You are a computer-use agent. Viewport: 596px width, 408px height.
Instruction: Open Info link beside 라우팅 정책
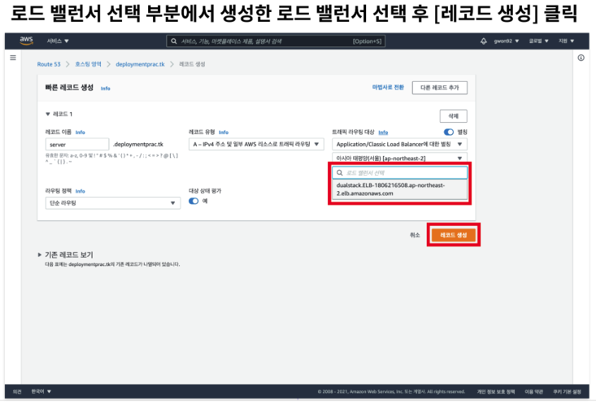tap(80, 191)
